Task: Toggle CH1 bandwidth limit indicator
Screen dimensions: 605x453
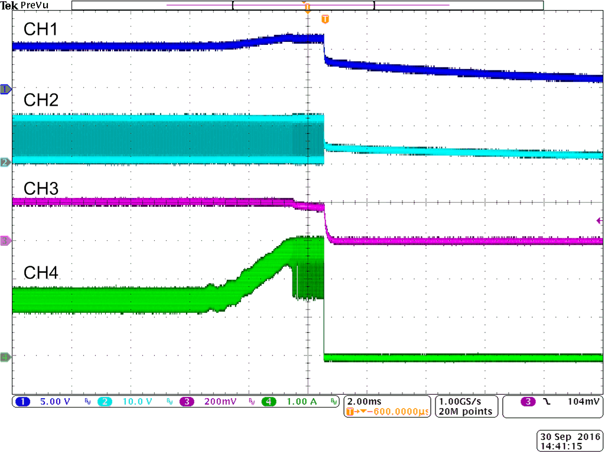Action: [x=86, y=402]
